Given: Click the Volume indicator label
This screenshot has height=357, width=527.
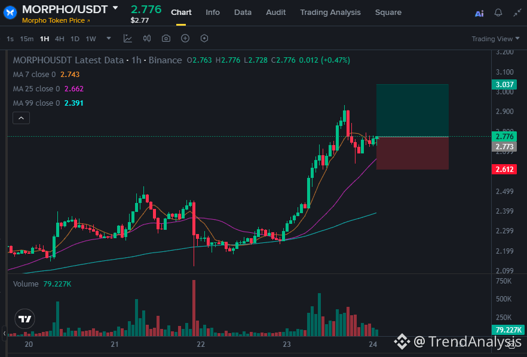Looking at the screenshot, I should click(26, 284).
